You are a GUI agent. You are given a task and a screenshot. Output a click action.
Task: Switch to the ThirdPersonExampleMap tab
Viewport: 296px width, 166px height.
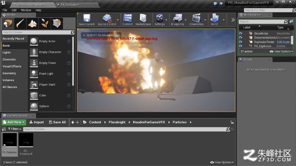(x=30, y=5)
